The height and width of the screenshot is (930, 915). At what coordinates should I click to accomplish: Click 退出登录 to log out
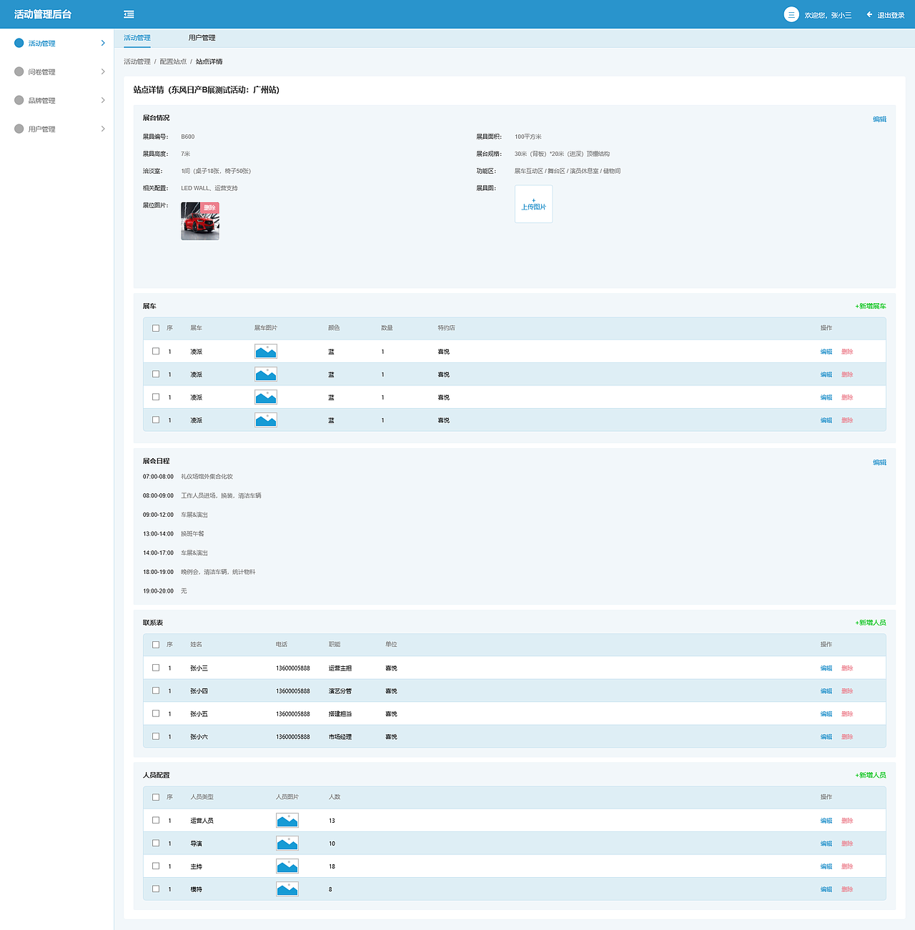click(x=891, y=15)
